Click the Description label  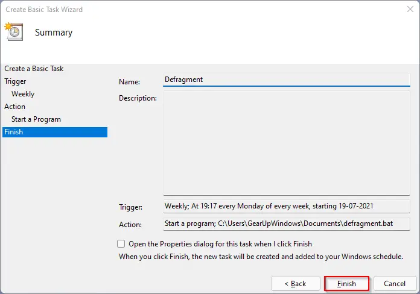[x=138, y=98]
